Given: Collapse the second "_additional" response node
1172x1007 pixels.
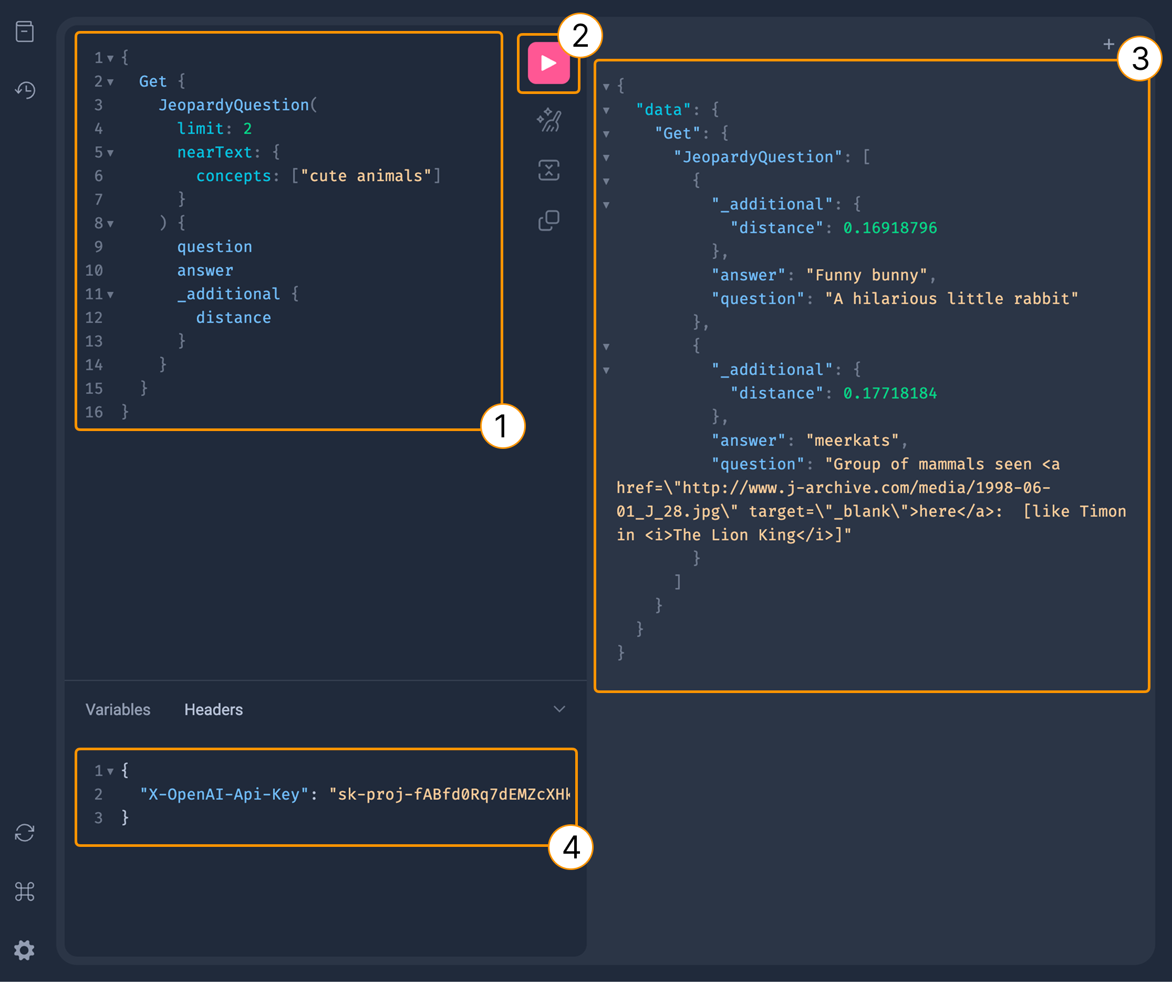Looking at the screenshot, I should click(x=606, y=370).
